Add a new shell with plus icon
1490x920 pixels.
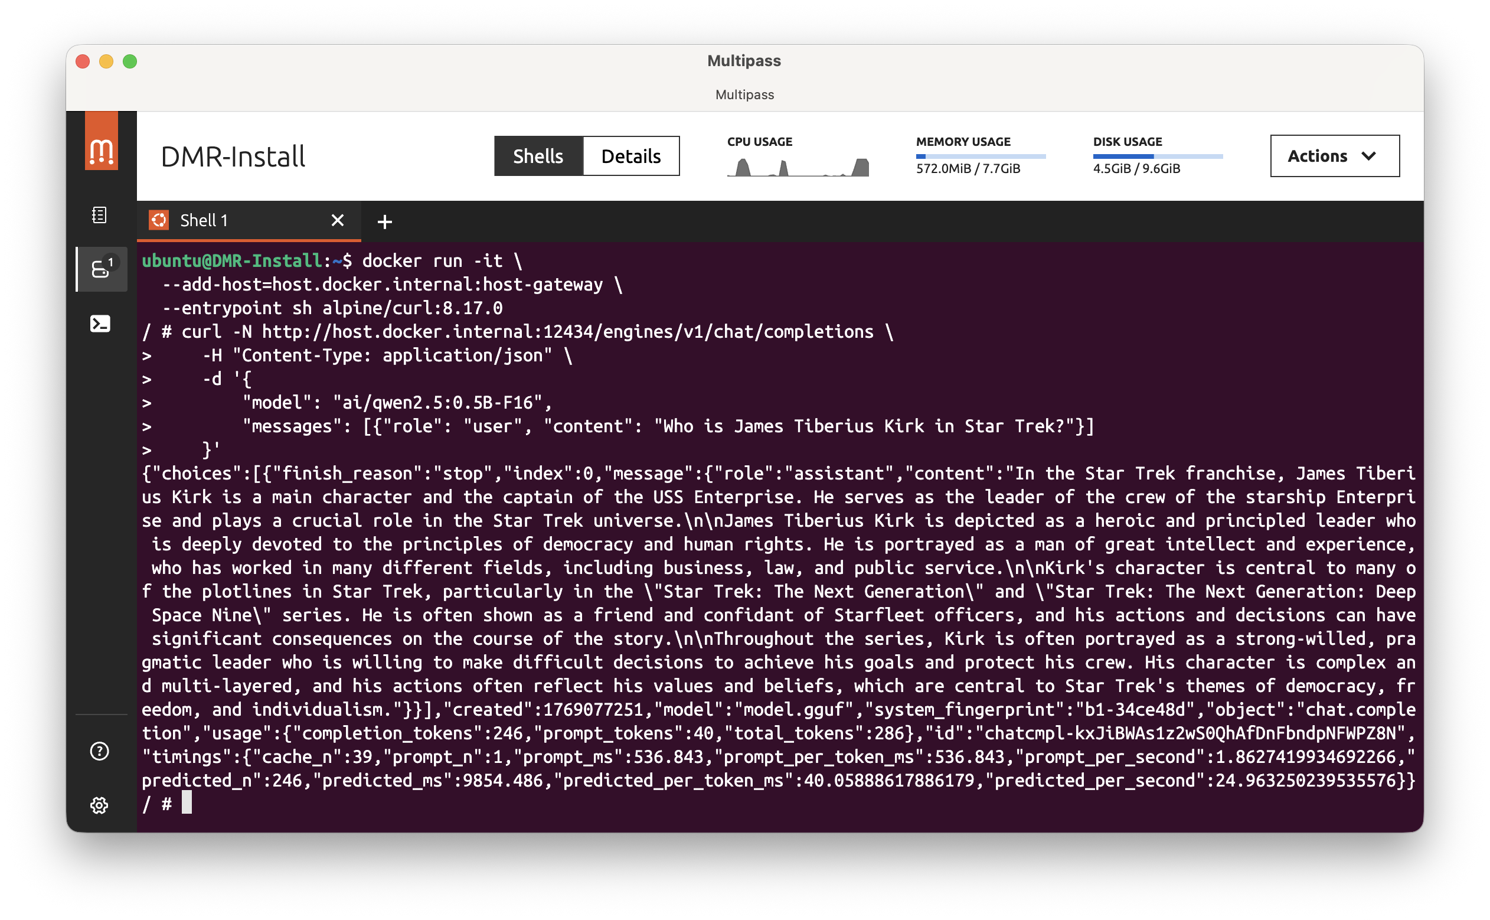pyautogui.click(x=384, y=222)
